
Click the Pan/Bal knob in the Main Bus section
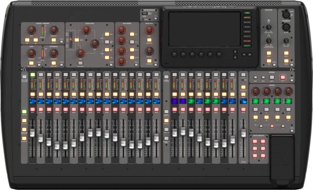click(x=149, y=51)
